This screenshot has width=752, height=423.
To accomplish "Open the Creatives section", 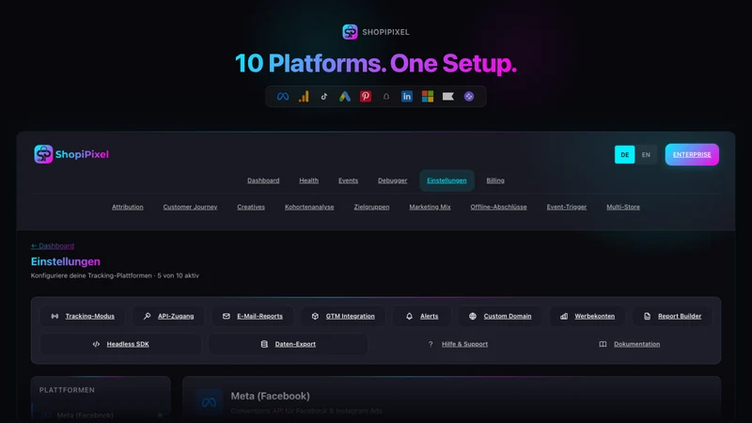I will tap(251, 207).
